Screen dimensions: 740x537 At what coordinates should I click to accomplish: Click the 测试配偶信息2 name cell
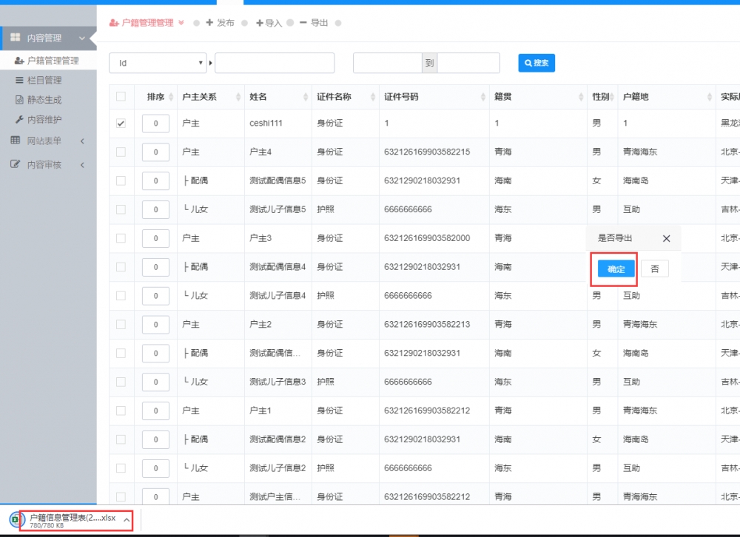click(x=277, y=439)
